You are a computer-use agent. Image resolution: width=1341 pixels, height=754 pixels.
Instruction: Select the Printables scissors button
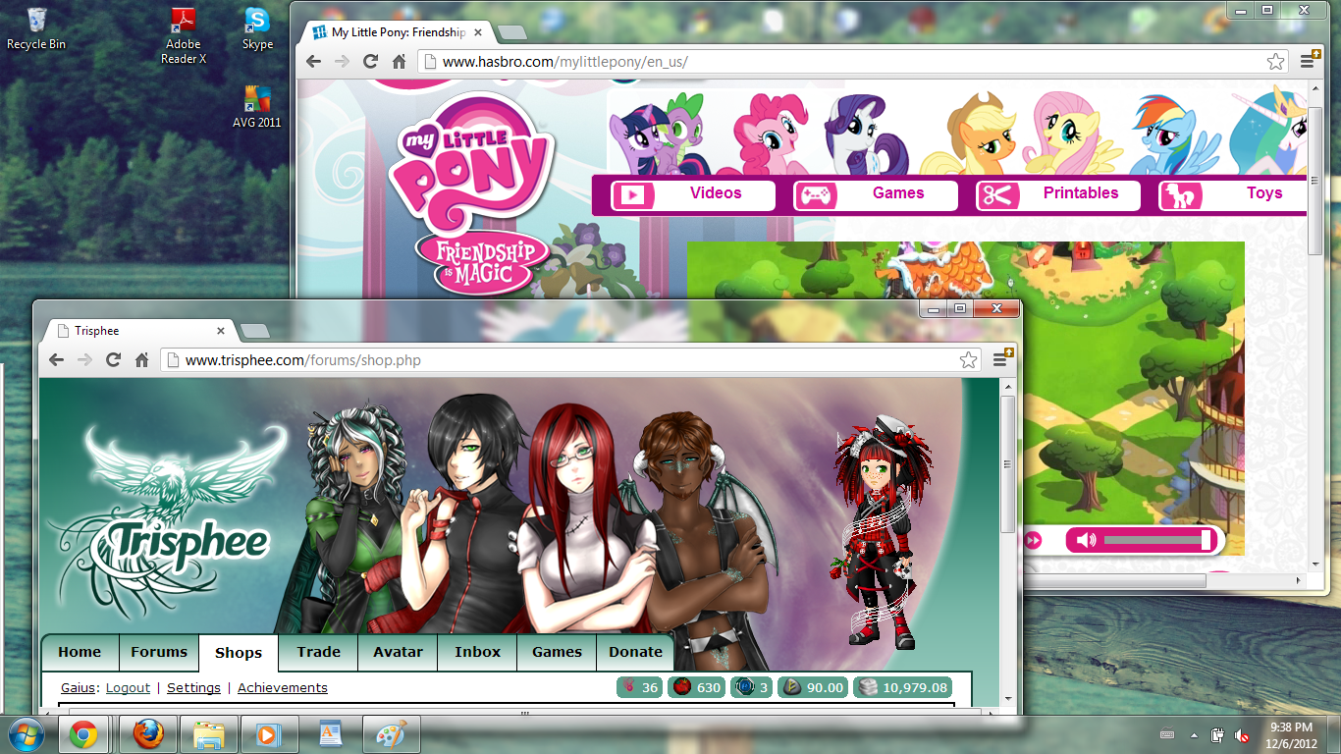[998, 195]
